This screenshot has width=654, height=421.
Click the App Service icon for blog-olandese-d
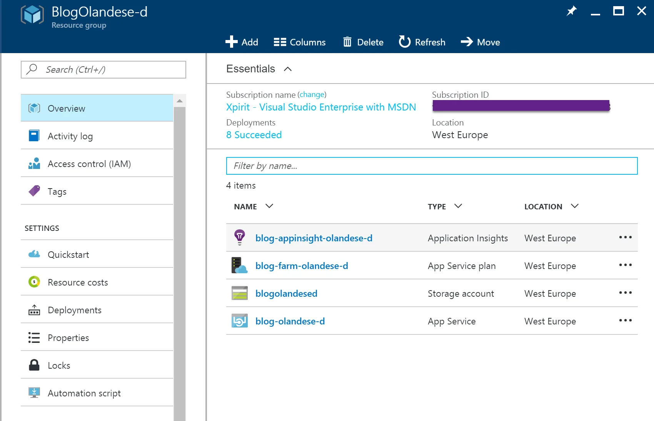[x=240, y=321]
